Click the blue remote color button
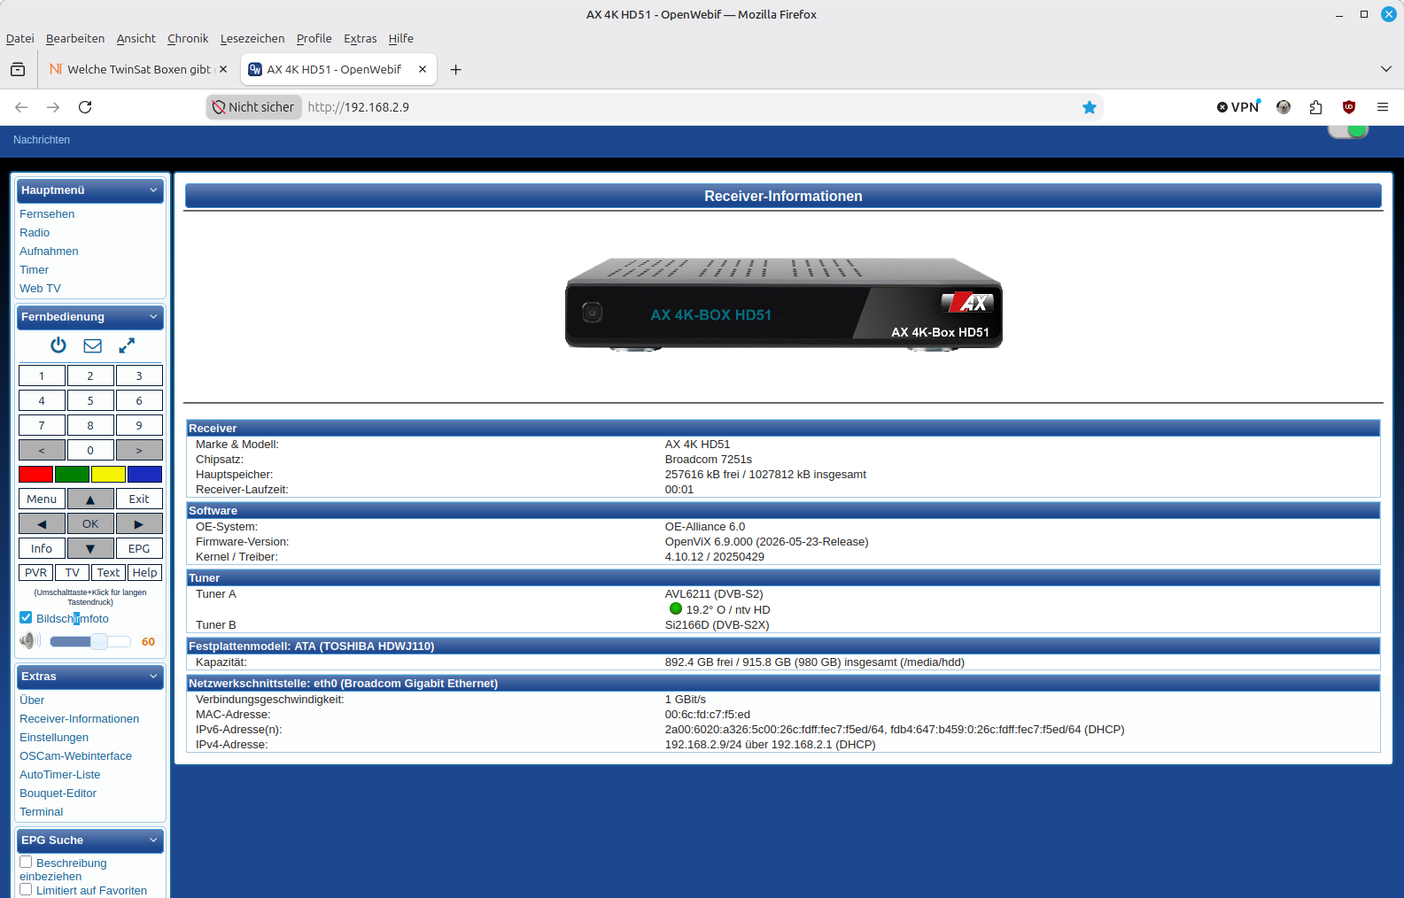1404x898 pixels. pyautogui.click(x=144, y=475)
